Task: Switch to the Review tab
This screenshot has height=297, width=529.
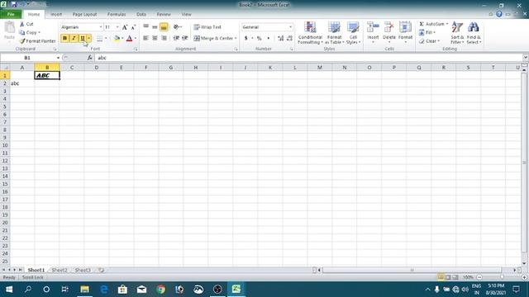Action: pyautogui.click(x=164, y=15)
